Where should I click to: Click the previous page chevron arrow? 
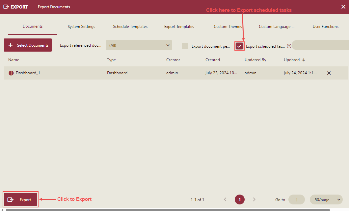[x=225, y=199]
